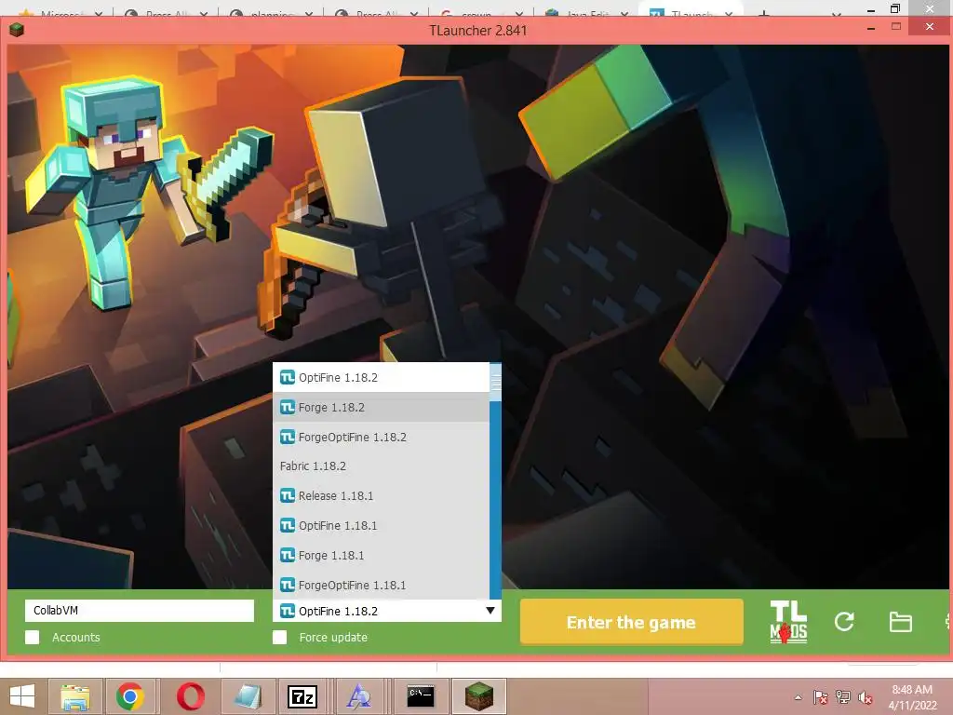953x715 pixels.
Task: Pick Forge 1.18.1 from the list
Action: [x=381, y=556]
